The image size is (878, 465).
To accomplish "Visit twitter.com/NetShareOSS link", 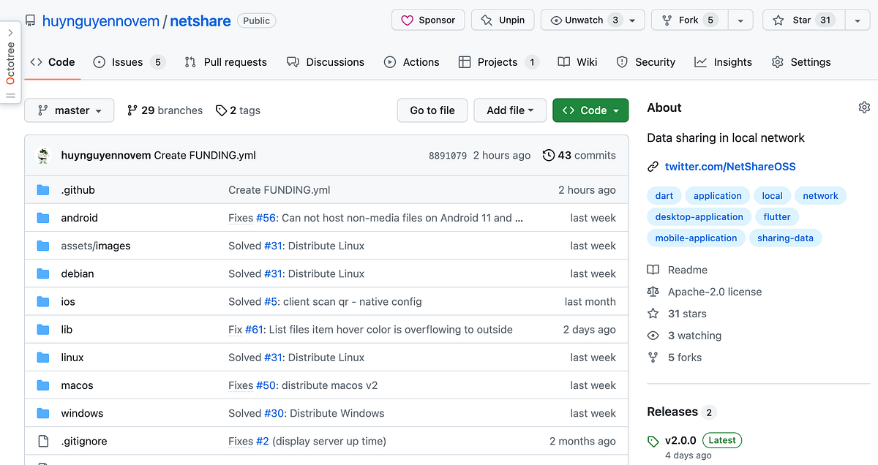I will click(x=730, y=167).
